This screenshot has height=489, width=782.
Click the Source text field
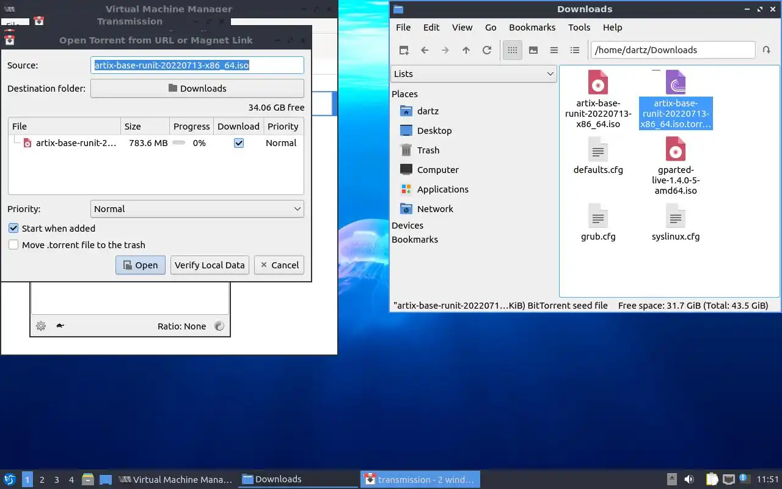click(x=197, y=65)
